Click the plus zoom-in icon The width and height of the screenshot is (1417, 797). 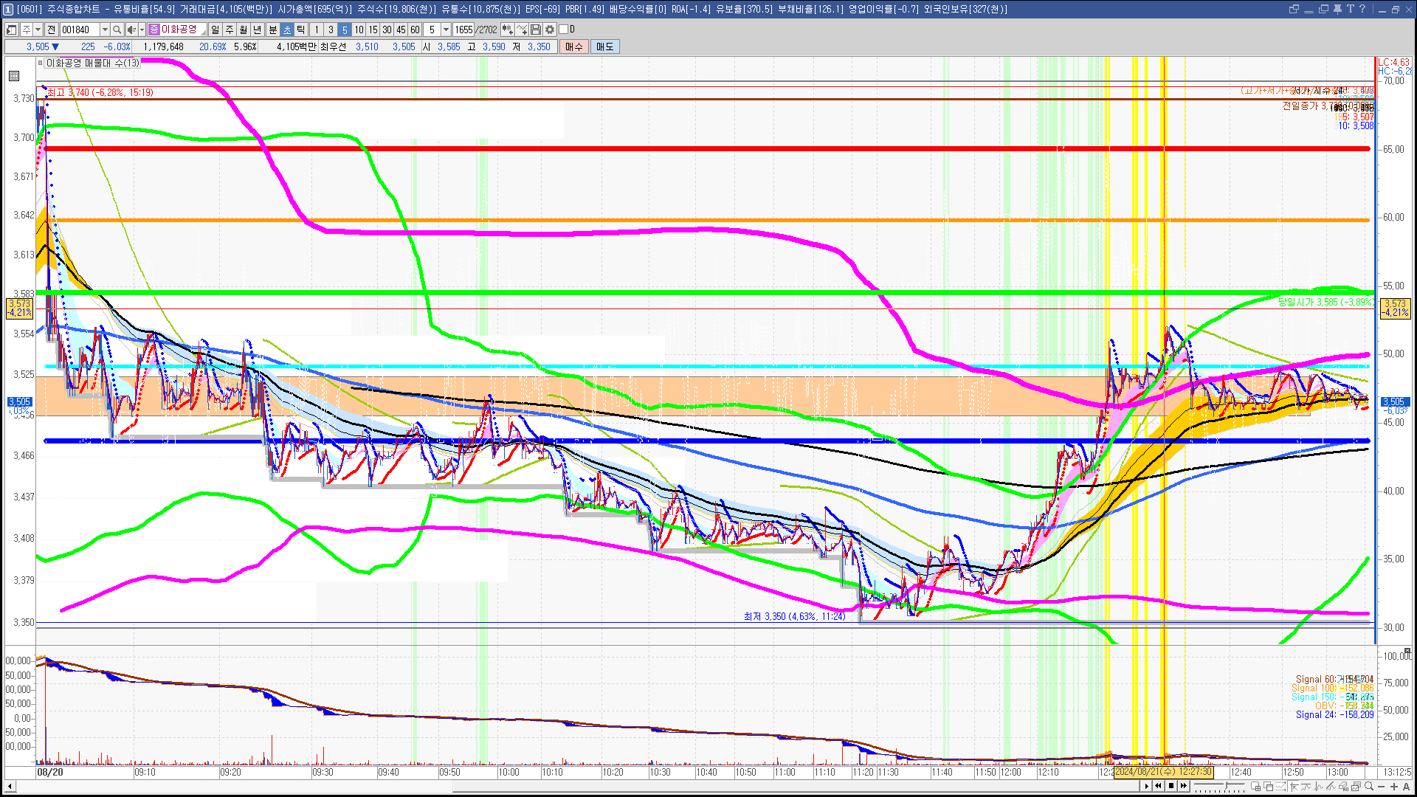pyautogui.click(x=1393, y=787)
